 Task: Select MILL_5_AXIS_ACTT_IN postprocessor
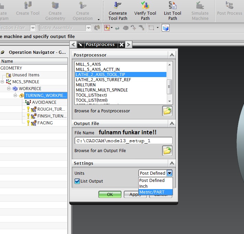point(121,69)
